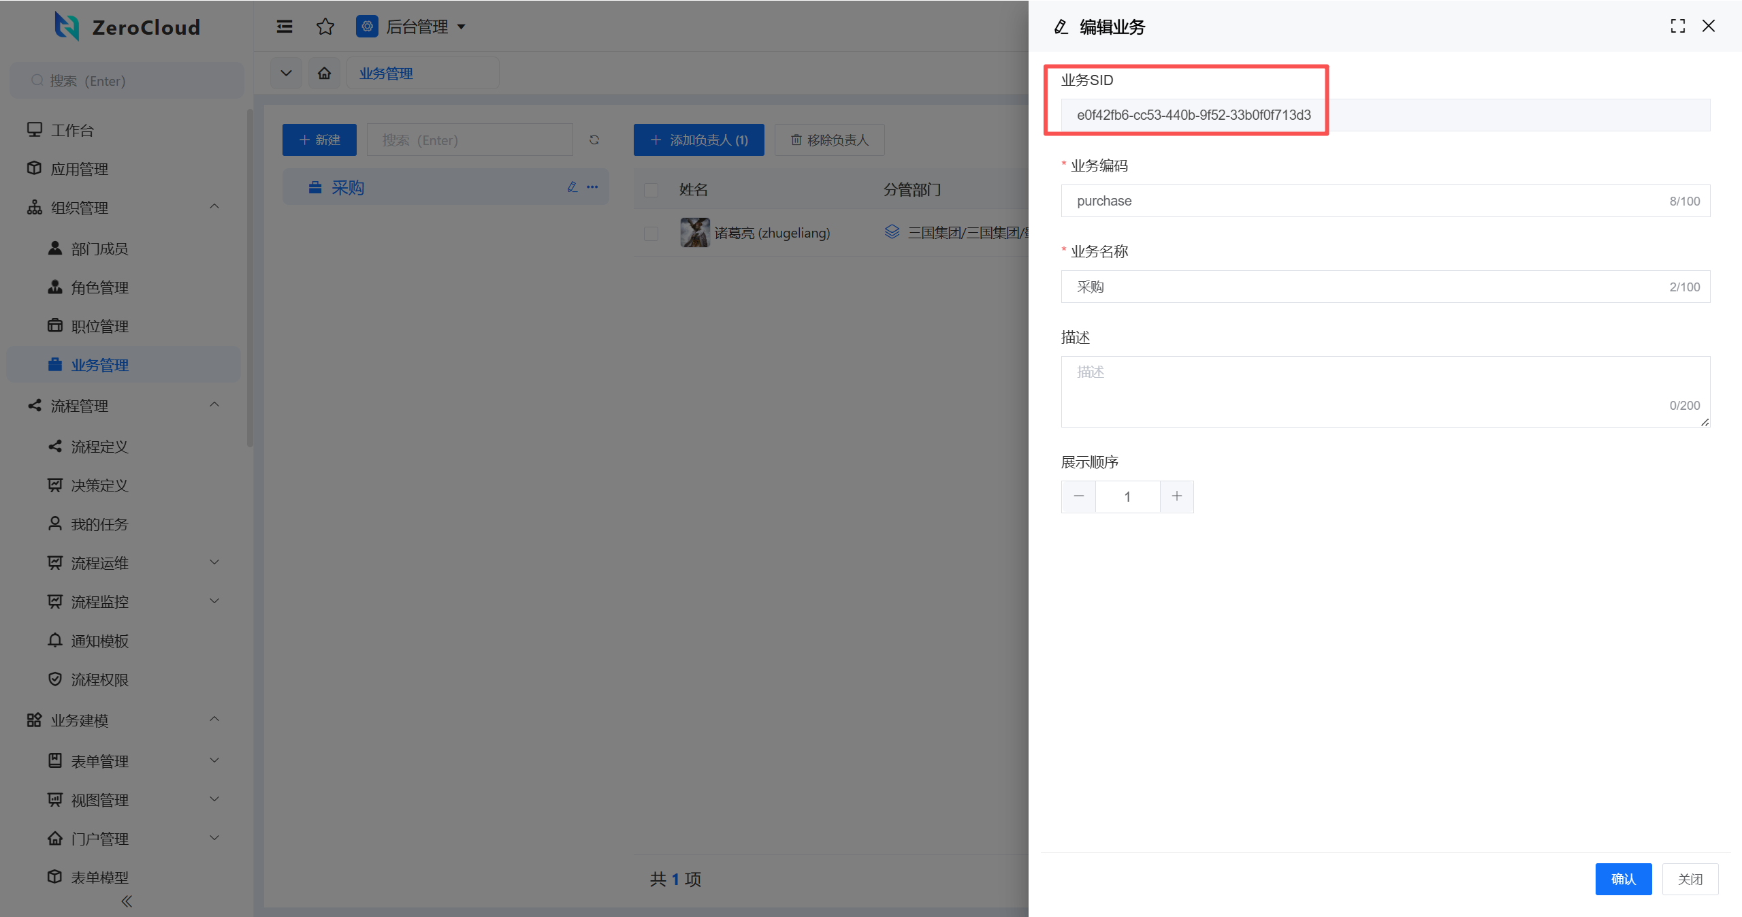Check the select-all checkbox in table header
This screenshot has height=917, width=1742.
(651, 190)
